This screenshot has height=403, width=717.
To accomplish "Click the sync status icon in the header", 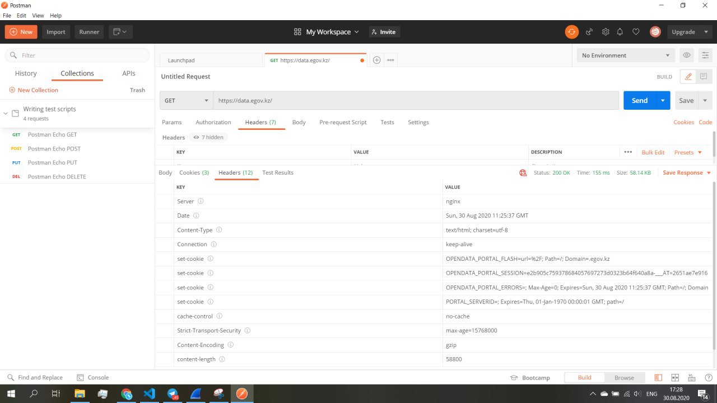I will 571,32.
